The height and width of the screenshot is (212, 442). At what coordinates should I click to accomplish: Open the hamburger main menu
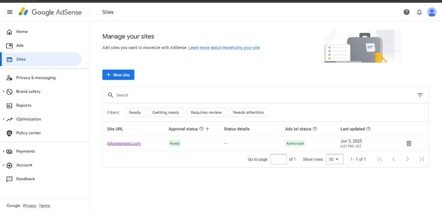pyautogui.click(x=10, y=12)
